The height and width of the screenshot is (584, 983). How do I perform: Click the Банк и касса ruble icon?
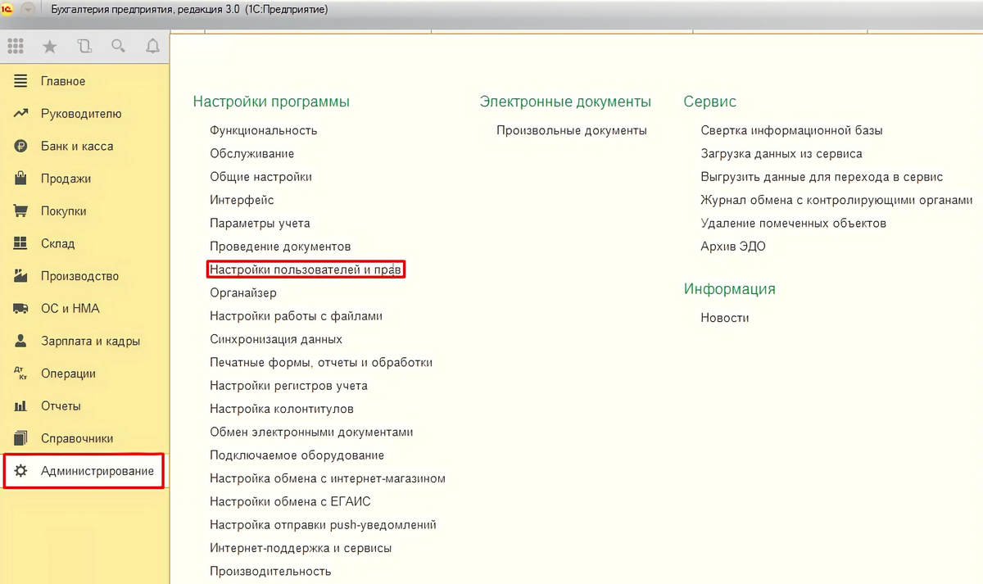[x=21, y=146]
